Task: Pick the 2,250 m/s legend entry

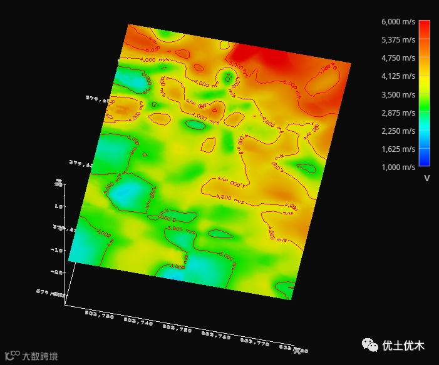Action: [398, 131]
